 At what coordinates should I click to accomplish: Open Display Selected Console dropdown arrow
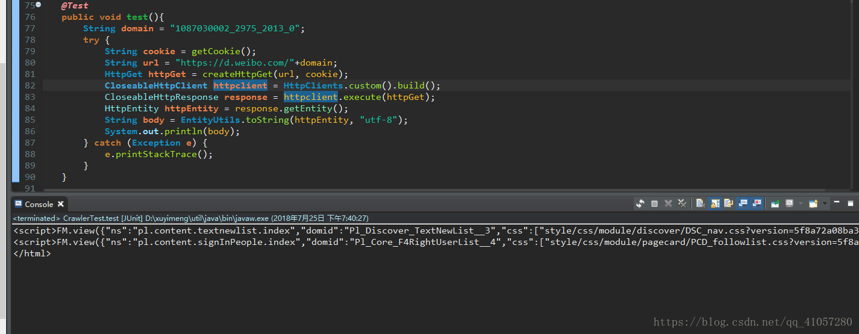tap(801, 203)
